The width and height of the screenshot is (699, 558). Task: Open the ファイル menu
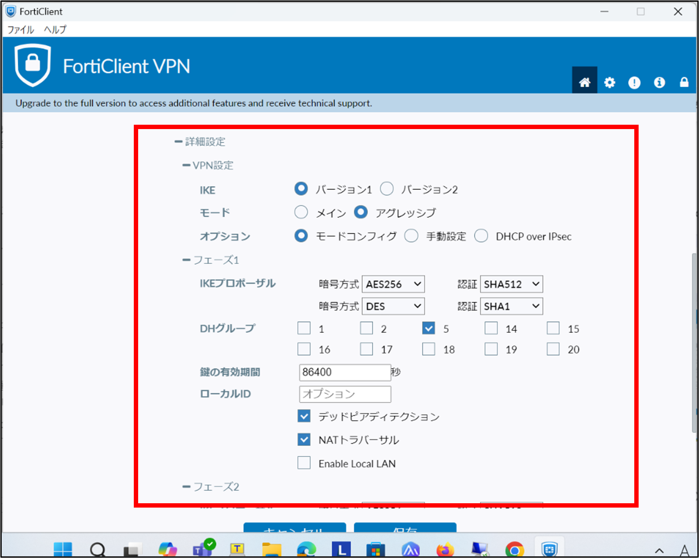(x=20, y=30)
